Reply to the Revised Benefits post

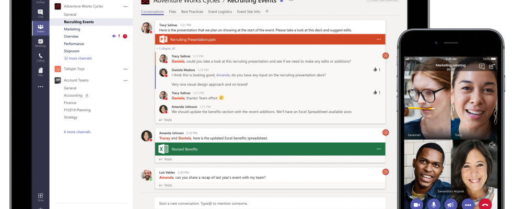(166, 159)
